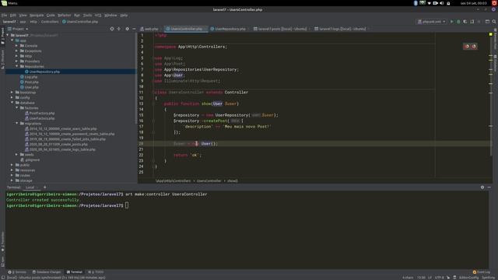The image size is (498, 280).
Task: Hide the Terminal panel with minus icon
Action: [x=489, y=187]
